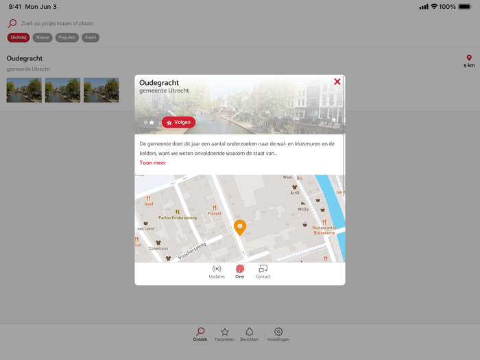Image resolution: width=480 pixels, height=360 pixels.
Task: Select the Kaart filter chip
Action: [x=91, y=38]
